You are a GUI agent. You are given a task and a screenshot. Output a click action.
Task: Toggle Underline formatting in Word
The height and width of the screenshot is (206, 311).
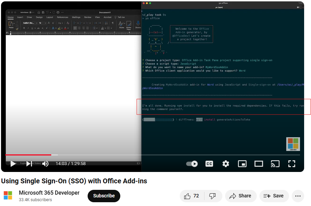tap(32, 28)
